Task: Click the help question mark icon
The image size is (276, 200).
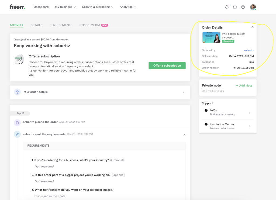Action: click(x=243, y=7)
